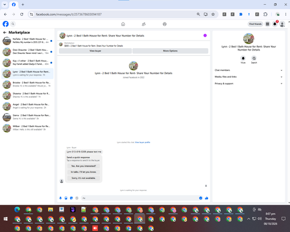Click the volume icon in system tray

(x=260, y=219)
